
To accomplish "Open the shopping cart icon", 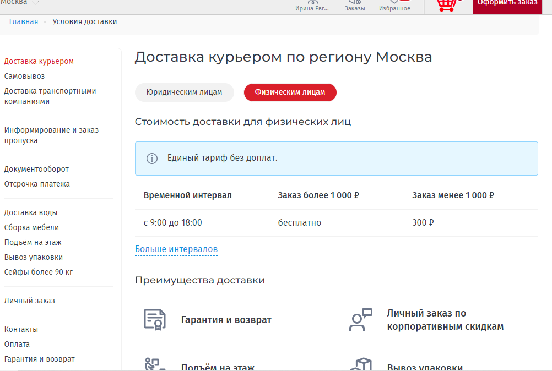I will click(447, 5).
